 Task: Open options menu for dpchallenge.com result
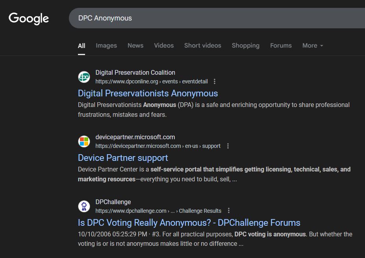(x=229, y=210)
